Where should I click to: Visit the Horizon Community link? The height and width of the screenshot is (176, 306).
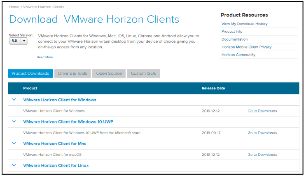[x=238, y=55]
